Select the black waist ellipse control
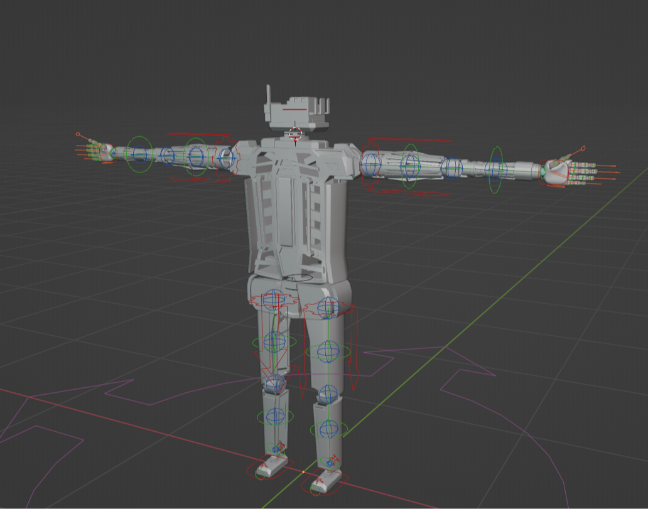 coord(299,277)
